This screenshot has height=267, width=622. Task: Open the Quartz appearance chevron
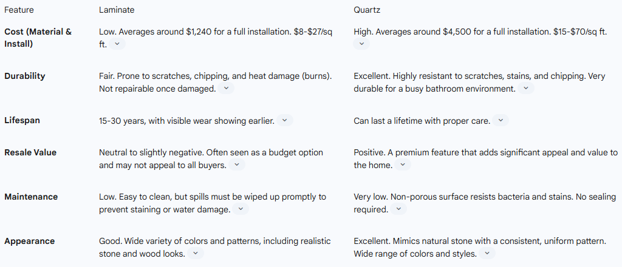[487, 254]
